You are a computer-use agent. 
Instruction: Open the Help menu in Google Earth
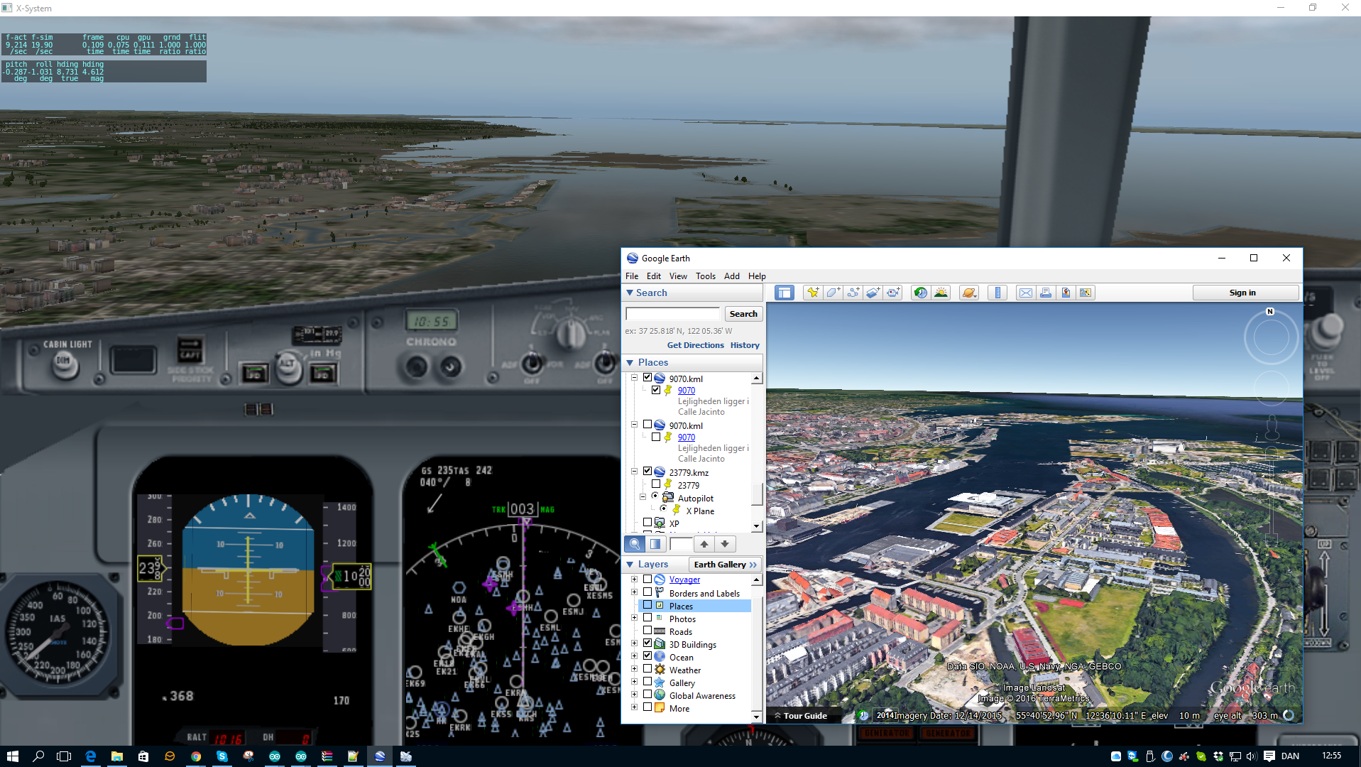(757, 276)
